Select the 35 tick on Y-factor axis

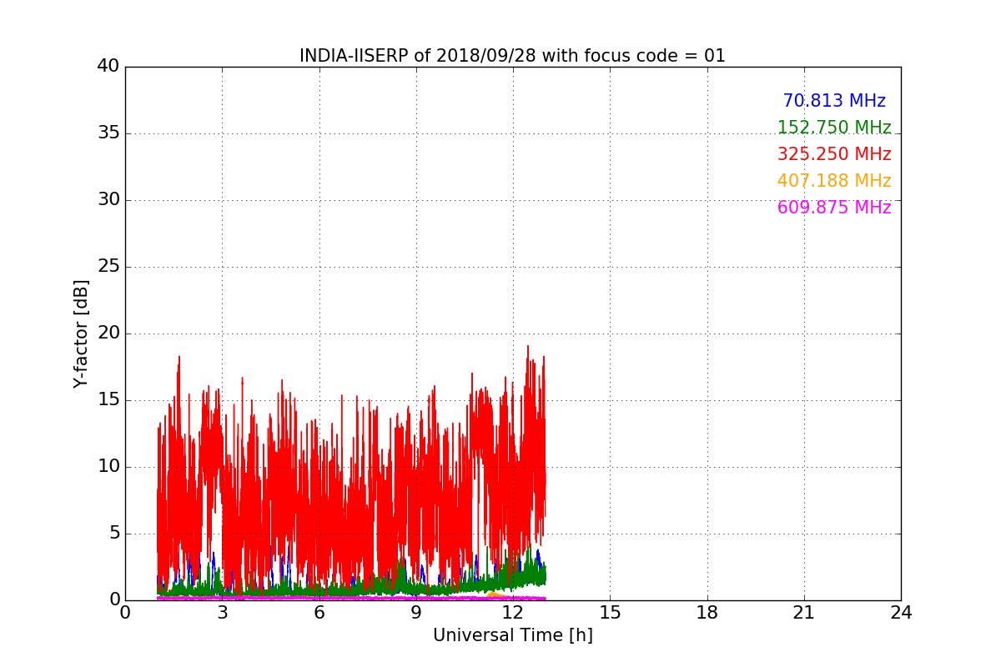(108, 133)
